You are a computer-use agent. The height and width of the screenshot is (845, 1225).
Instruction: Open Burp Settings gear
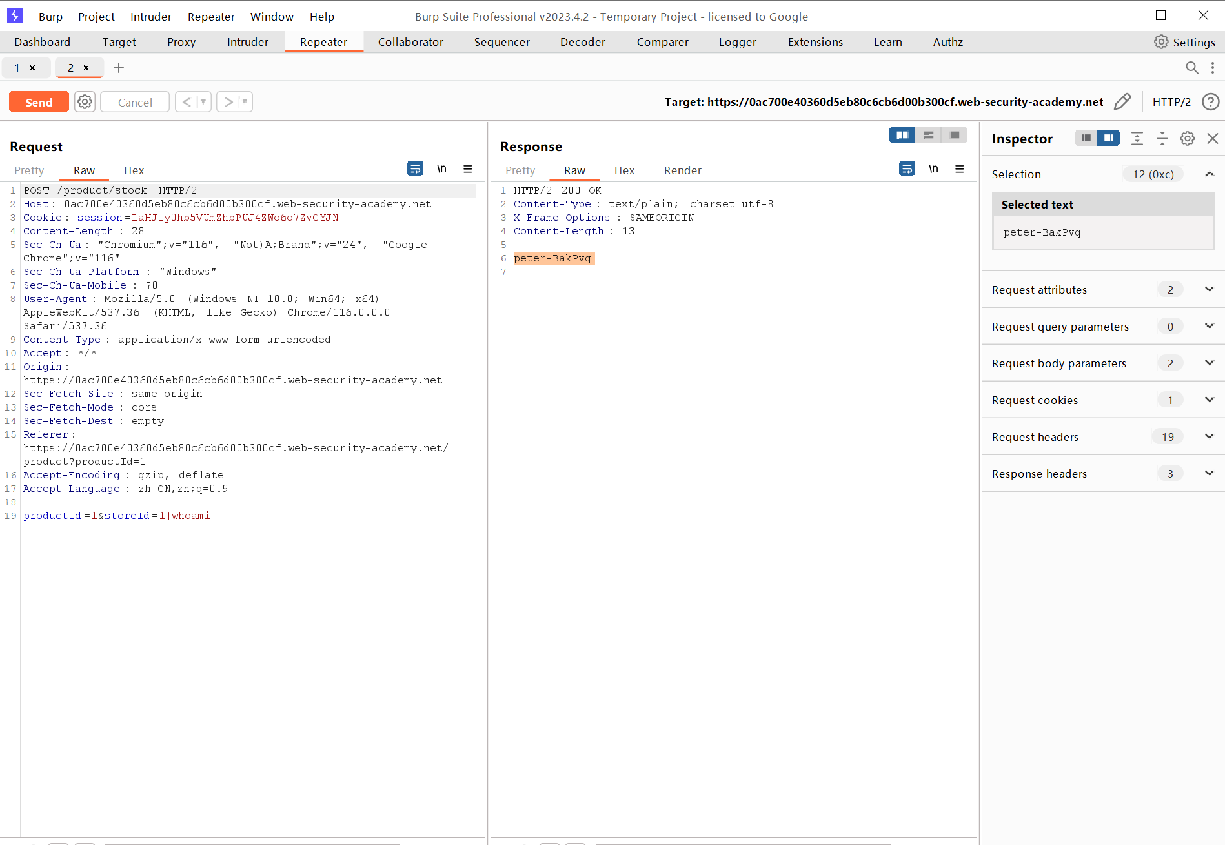(1161, 42)
